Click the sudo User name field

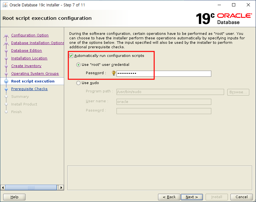[x=164, y=102]
